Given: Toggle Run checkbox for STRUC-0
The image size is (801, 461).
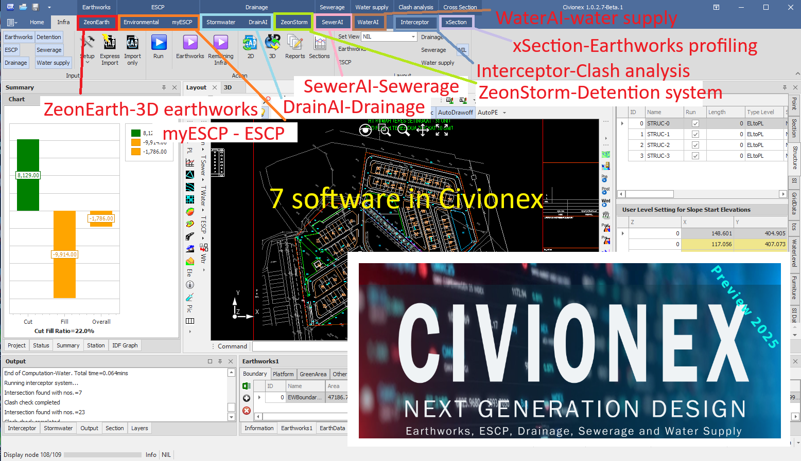Looking at the screenshot, I should pos(695,123).
